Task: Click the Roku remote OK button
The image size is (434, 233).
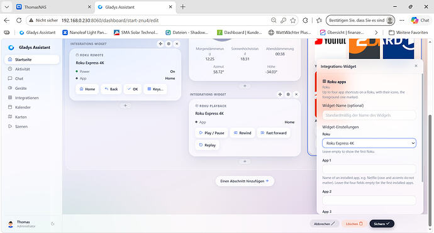Action: coord(133,89)
